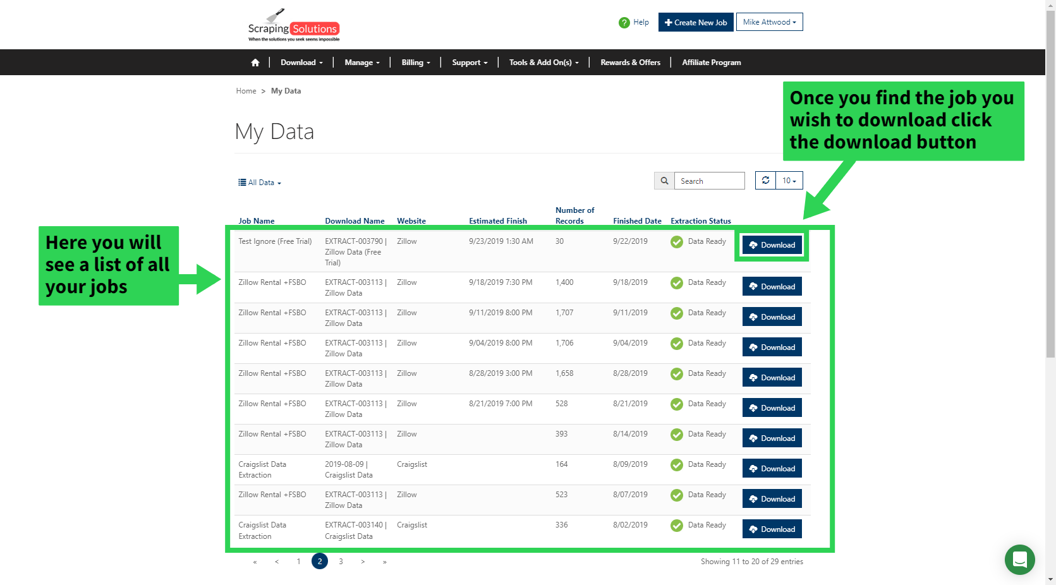Sort by Job Name column
This screenshot has height=585, width=1056.
[257, 221]
